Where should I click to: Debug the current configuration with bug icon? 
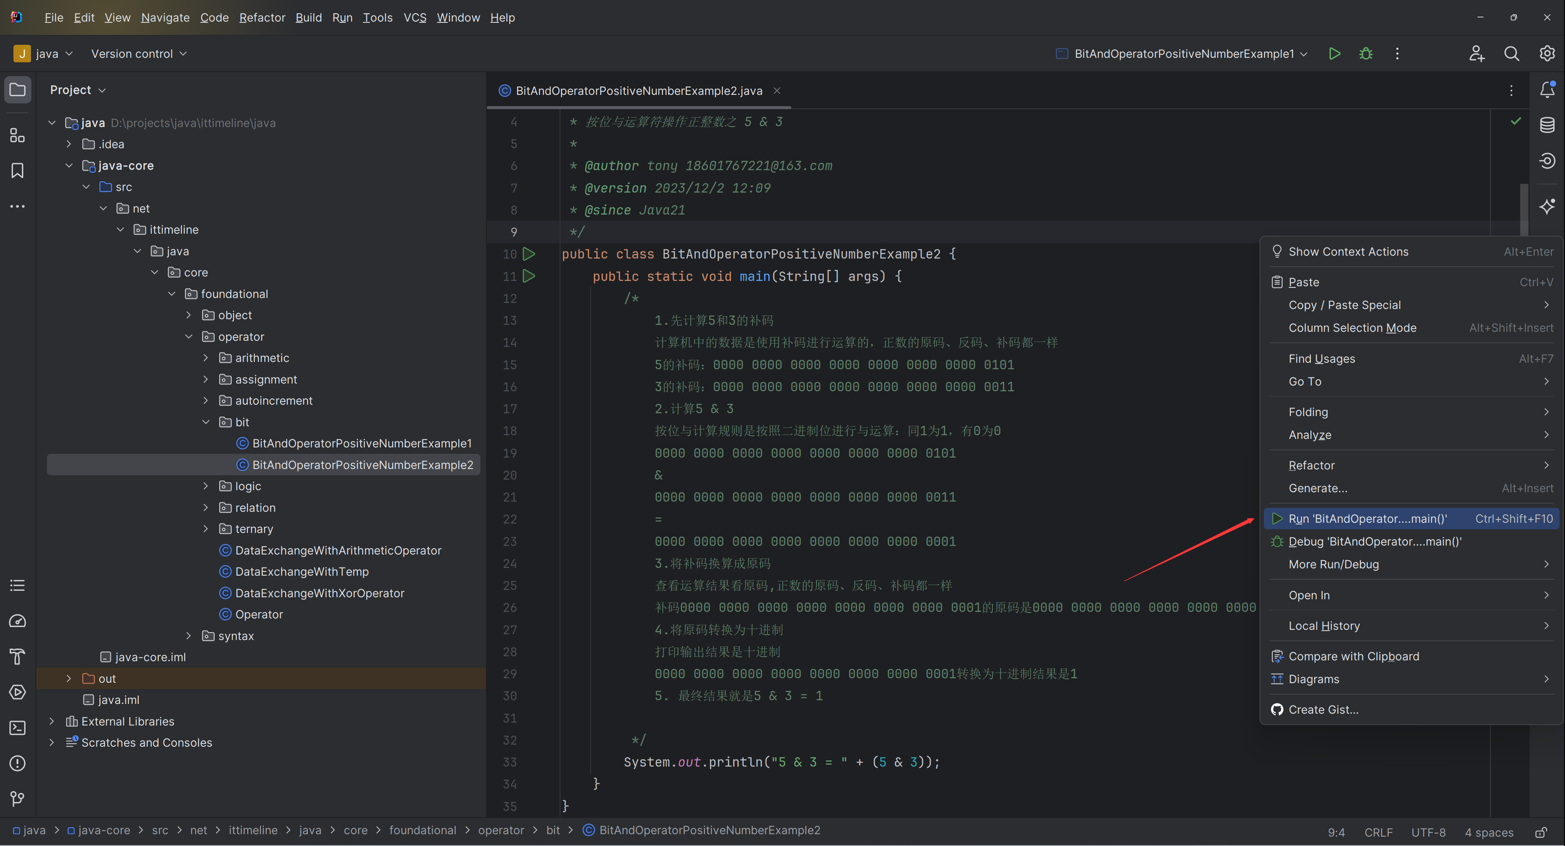(x=1366, y=53)
